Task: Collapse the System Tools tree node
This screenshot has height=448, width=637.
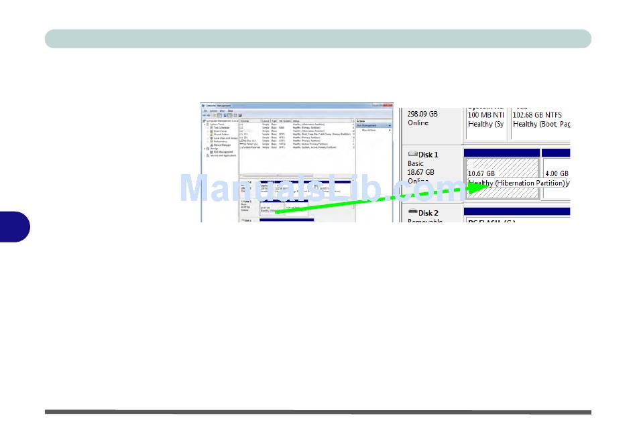Action: click(x=205, y=124)
